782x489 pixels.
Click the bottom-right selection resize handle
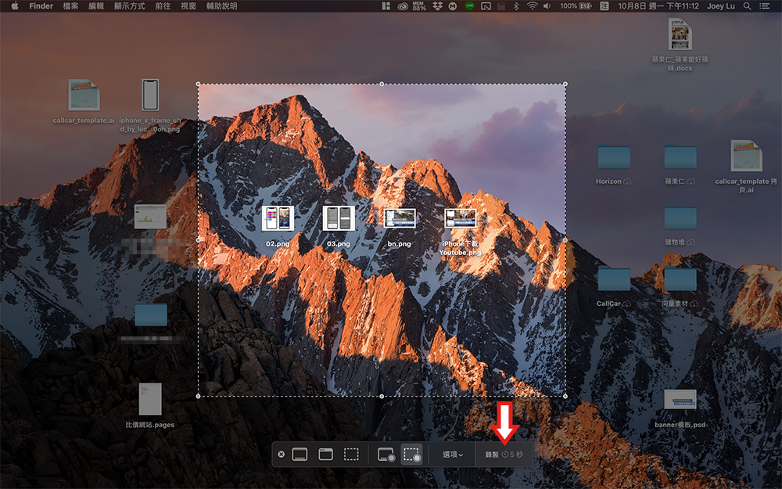pyautogui.click(x=565, y=396)
